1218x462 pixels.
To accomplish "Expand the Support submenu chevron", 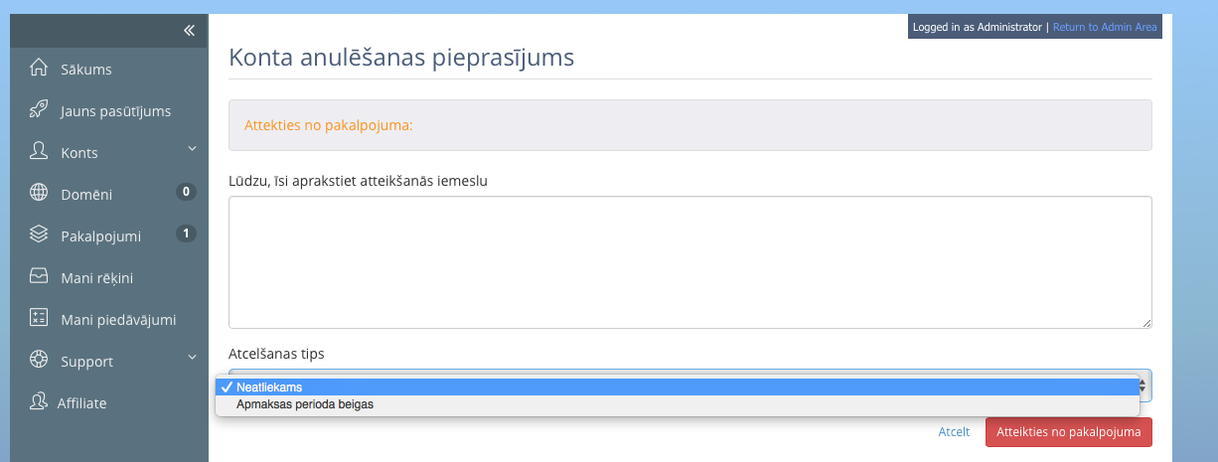I will [x=192, y=359].
